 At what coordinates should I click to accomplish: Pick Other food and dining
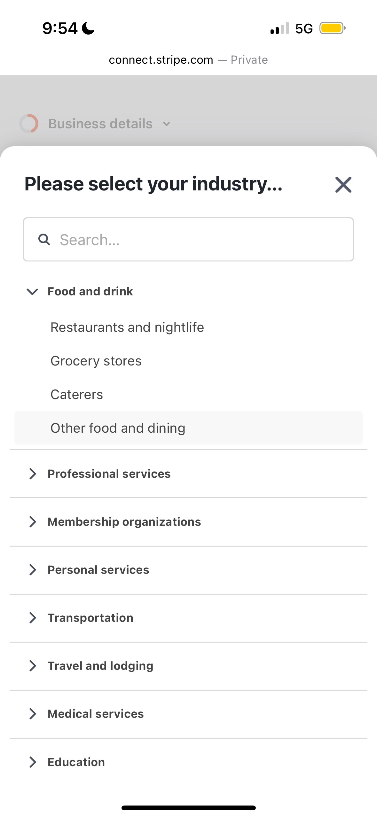click(x=118, y=428)
